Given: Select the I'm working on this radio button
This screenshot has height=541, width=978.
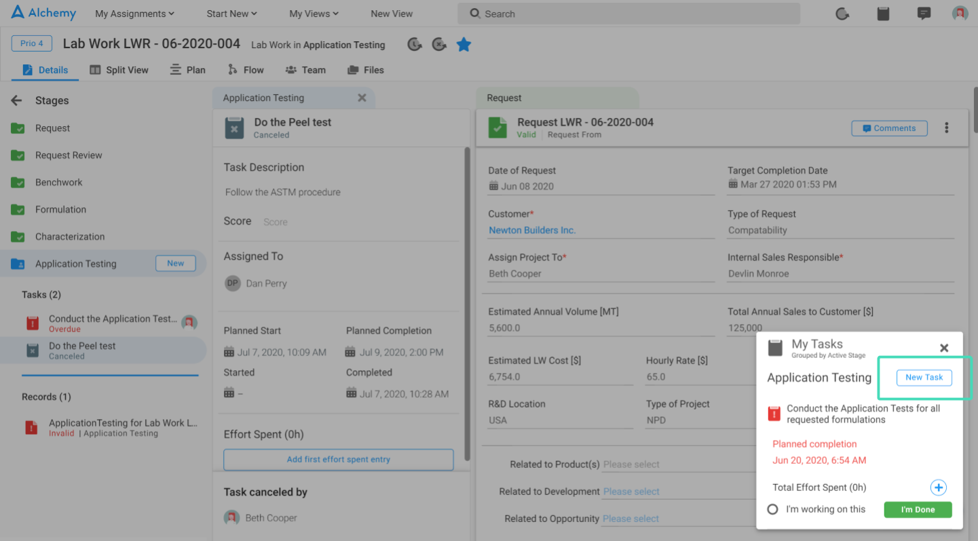Looking at the screenshot, I should coord(772,509).
